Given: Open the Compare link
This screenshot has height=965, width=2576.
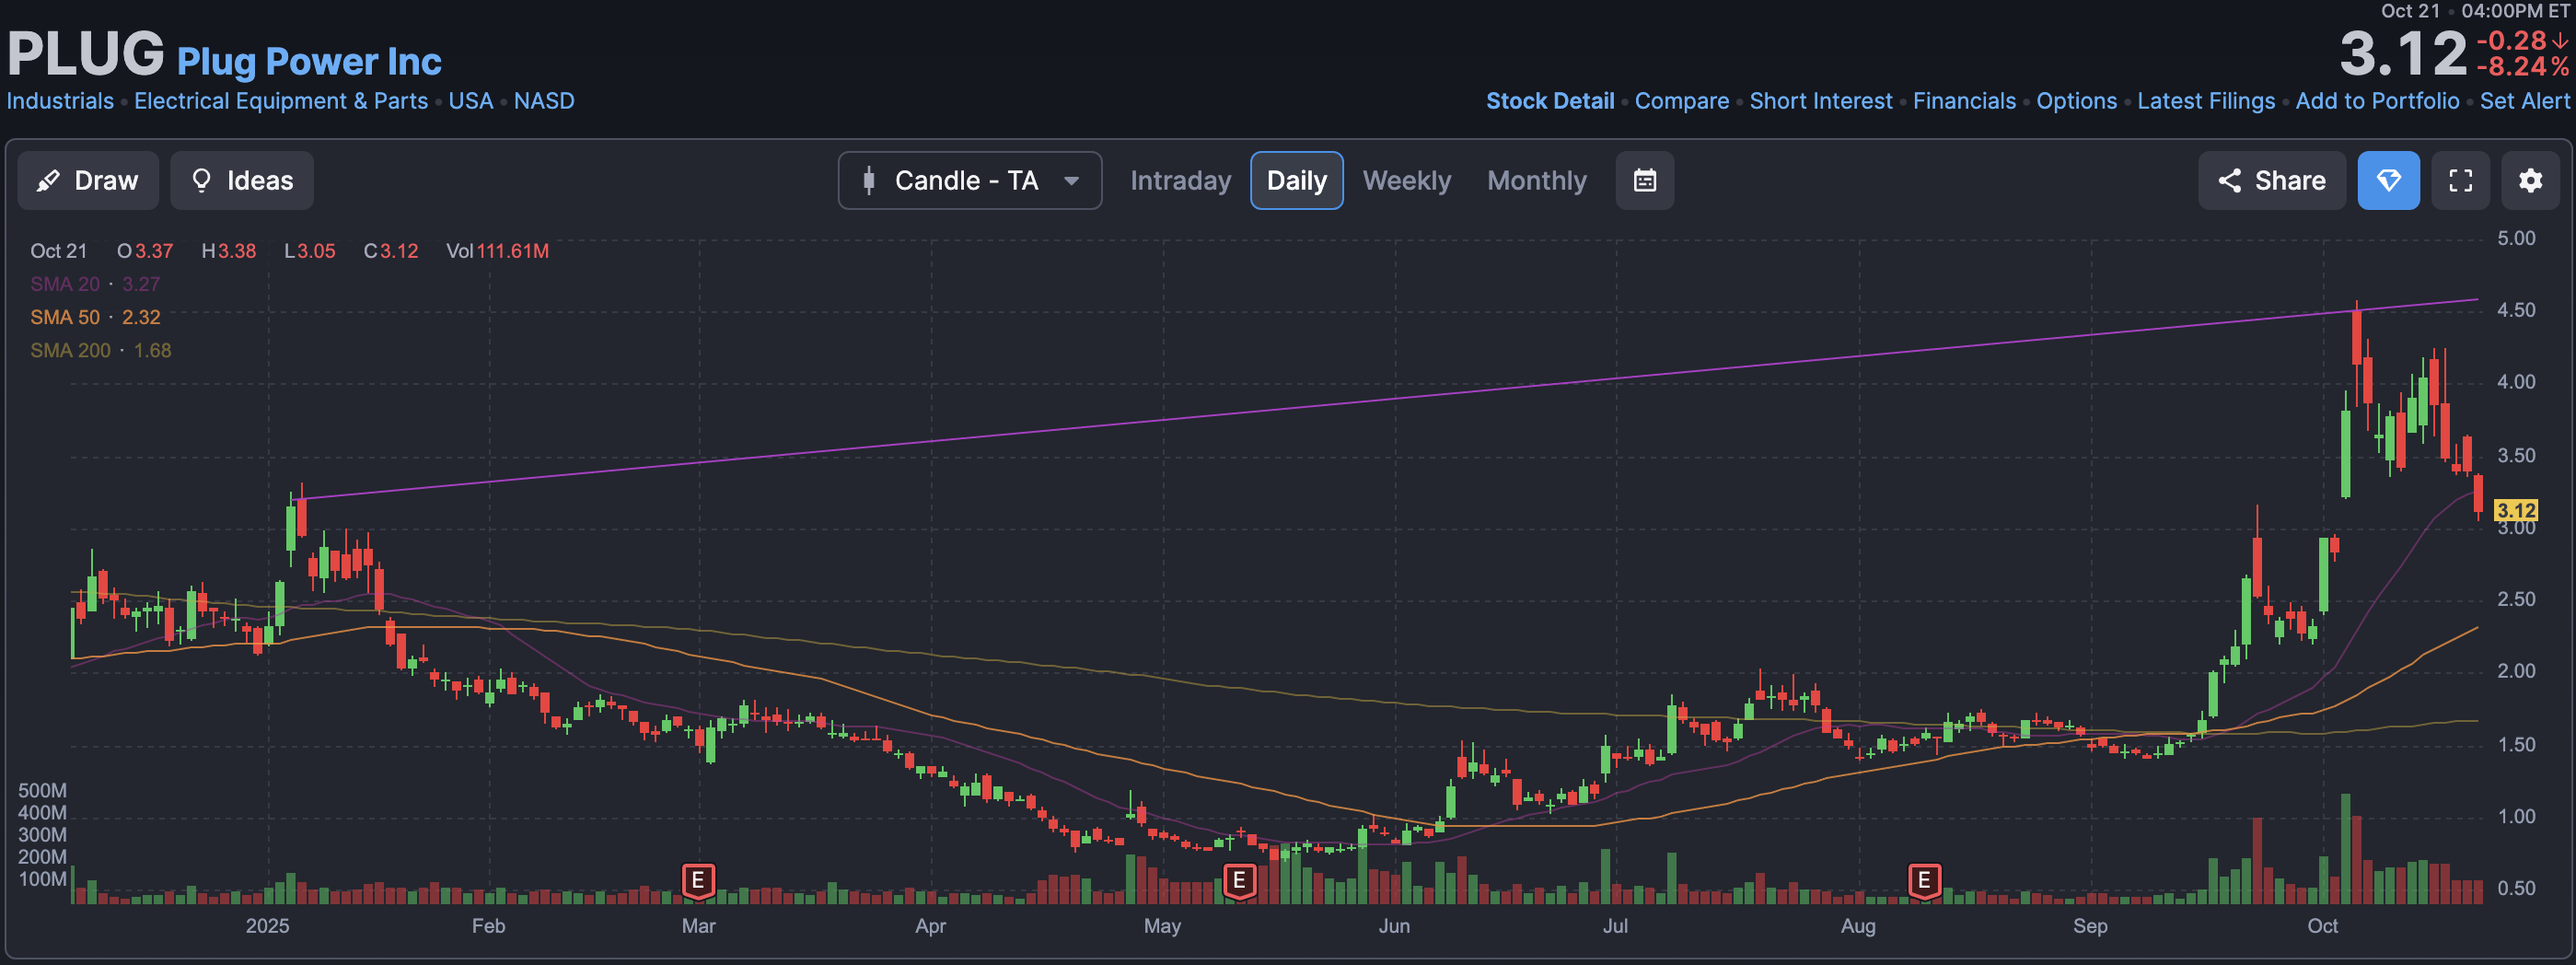Looking at the screenshot, I should tap(1682, 101).
